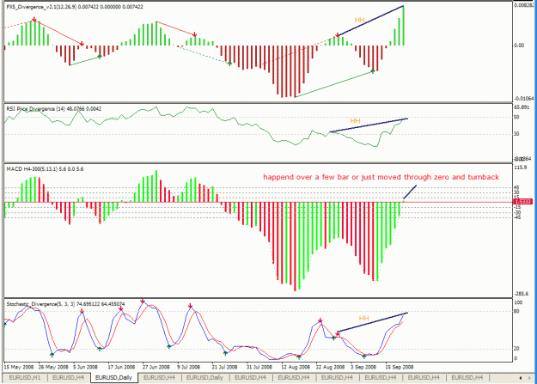Select the HH label in the Stochastic panel
The height and width of the screenshot is (384, 537).
pos(363,318)
